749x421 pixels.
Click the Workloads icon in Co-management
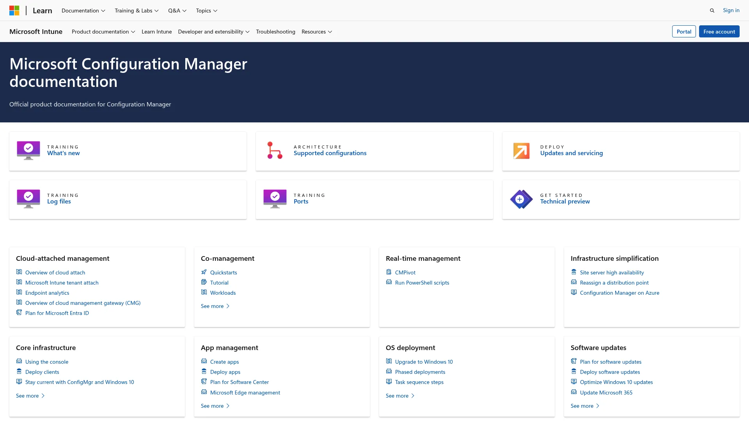[x=204, y=292]
